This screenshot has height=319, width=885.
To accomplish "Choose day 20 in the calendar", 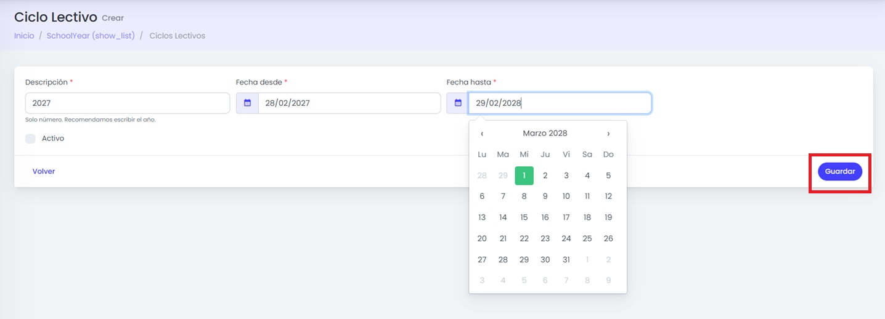I will click(482, 238).
